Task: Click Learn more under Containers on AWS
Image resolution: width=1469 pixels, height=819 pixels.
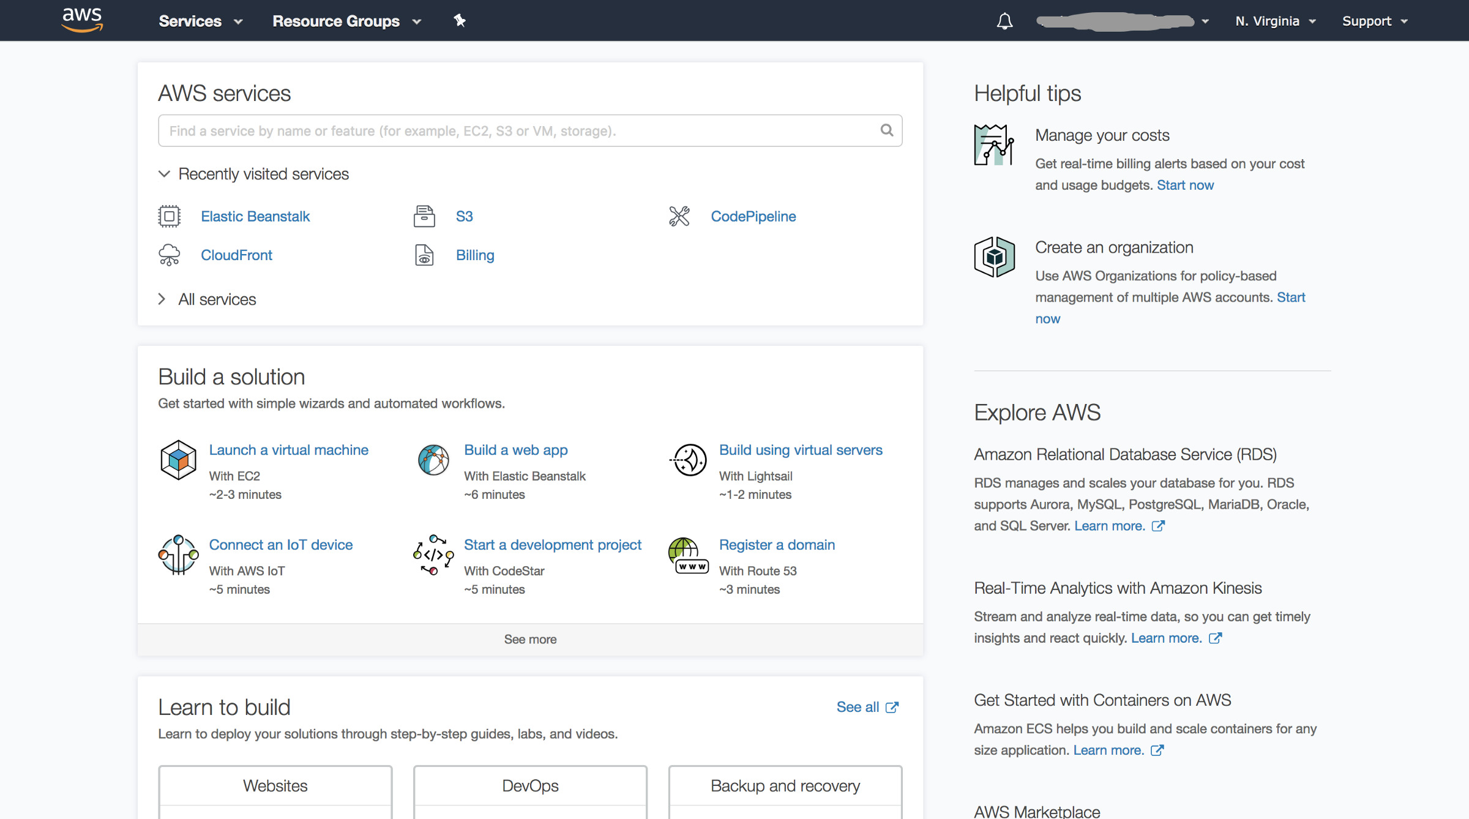Action: 1108,750
